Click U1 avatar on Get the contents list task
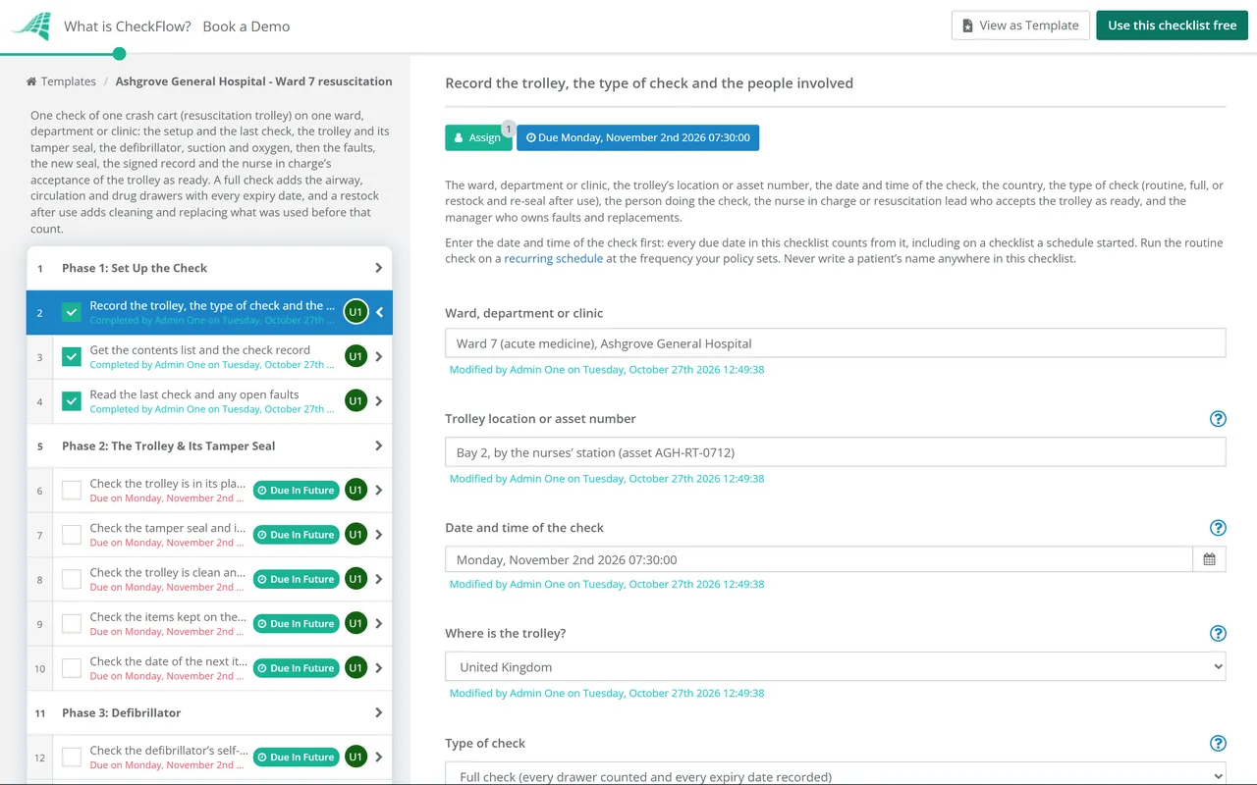 tap(355, 356)
